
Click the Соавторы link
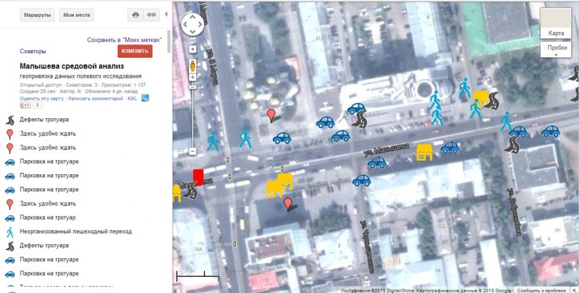(x=33, y=51)
